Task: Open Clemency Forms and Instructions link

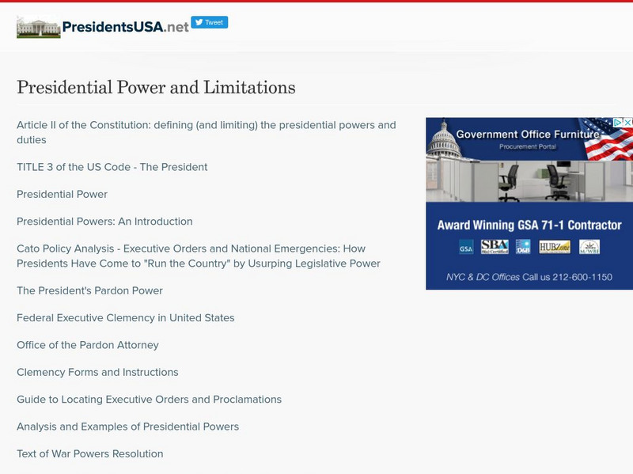Action: [97, 372]
